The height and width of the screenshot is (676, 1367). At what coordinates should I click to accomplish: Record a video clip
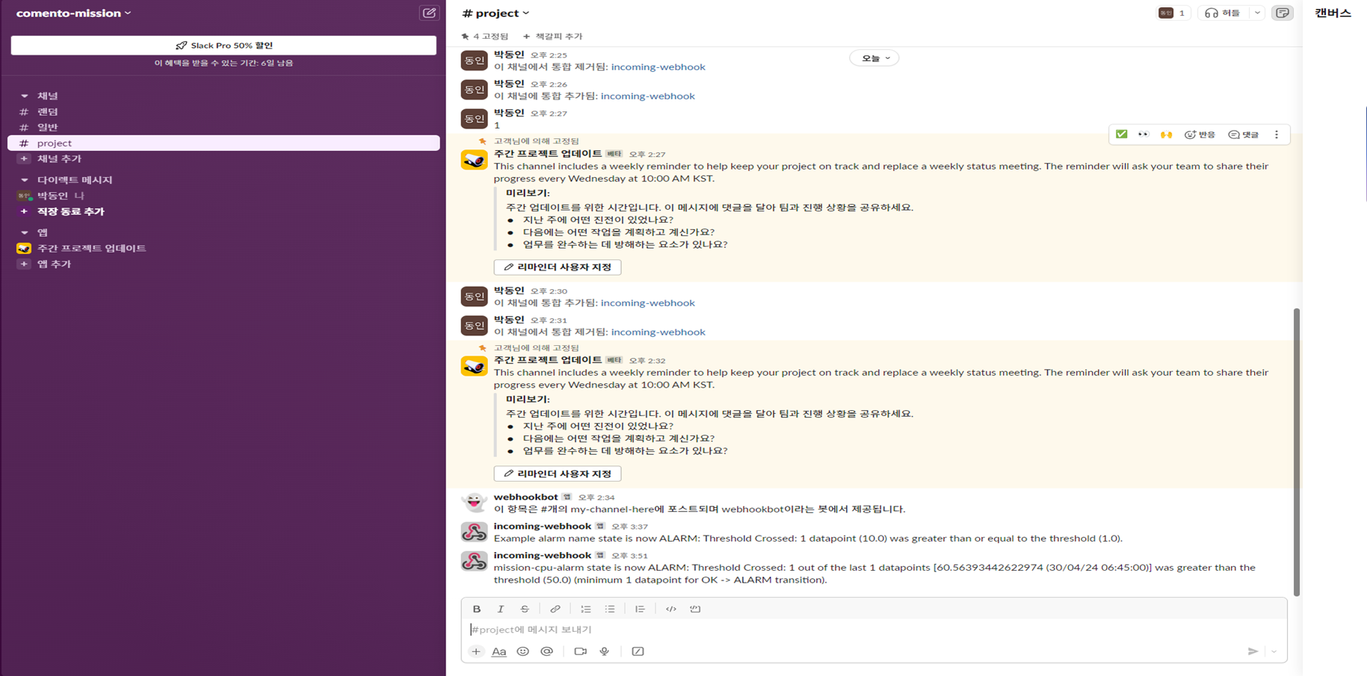581,651
